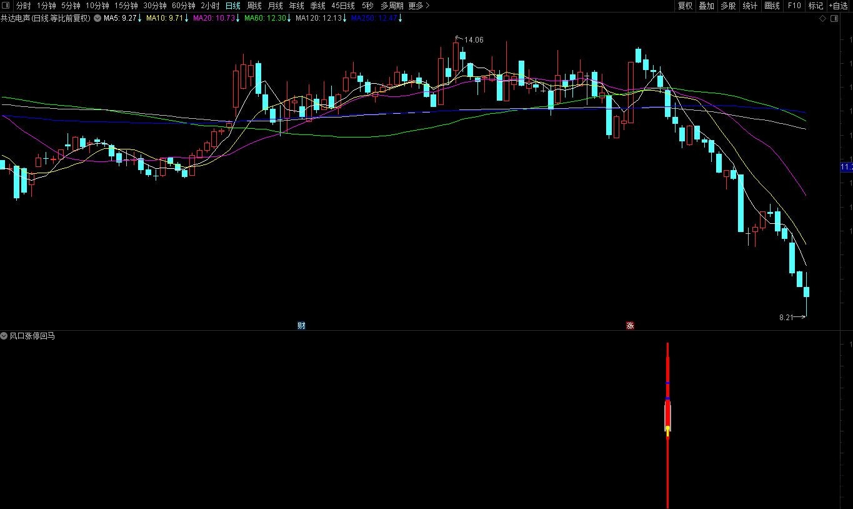The width and height of the screenshot is (853, 509).
Task: Click the 复权 adjustment button
Action: [x=685, y=6]
